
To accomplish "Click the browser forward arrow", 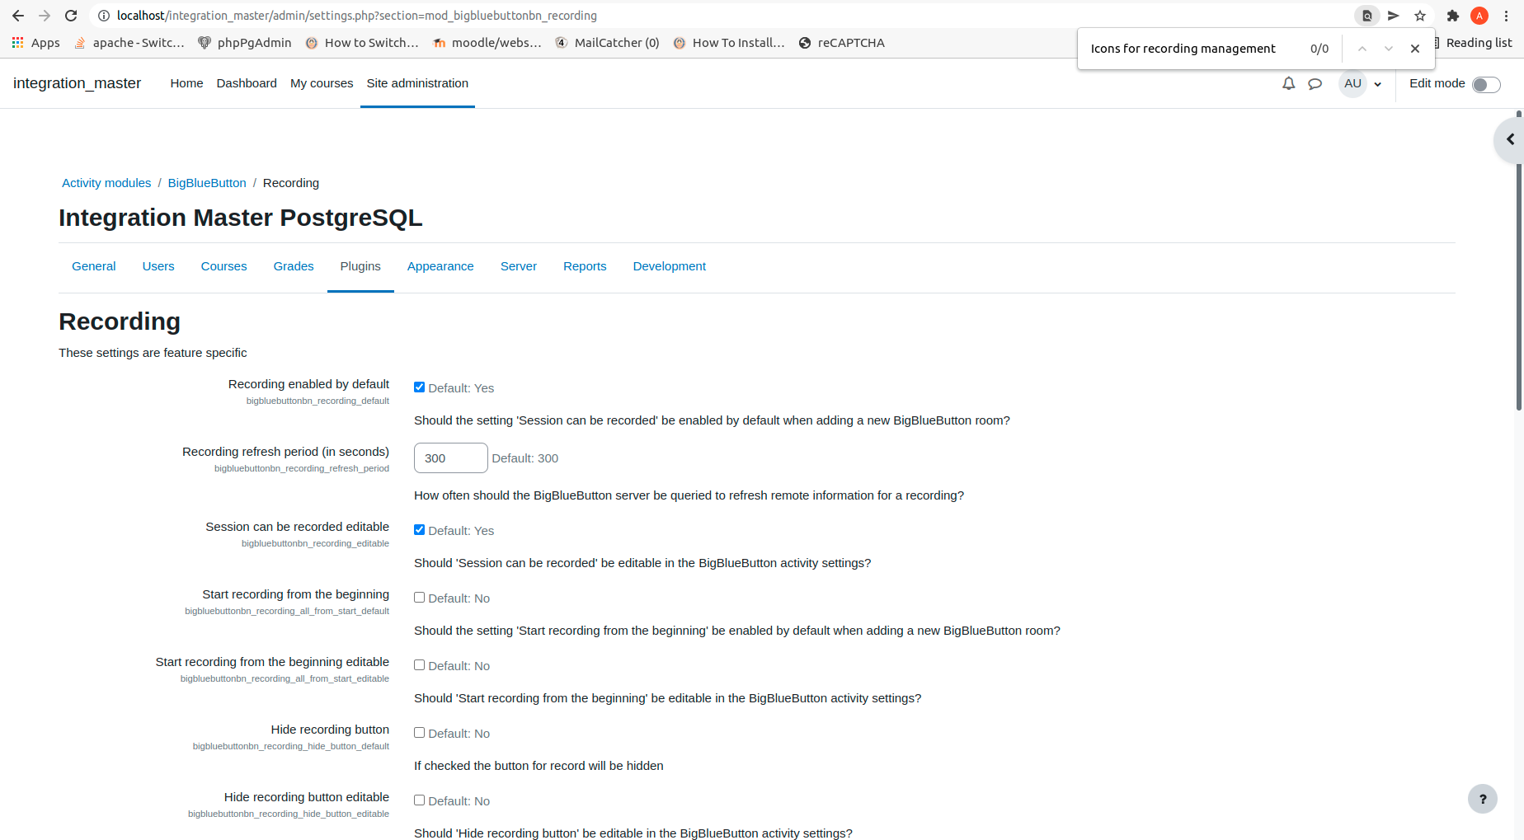I will click(45, 16).
